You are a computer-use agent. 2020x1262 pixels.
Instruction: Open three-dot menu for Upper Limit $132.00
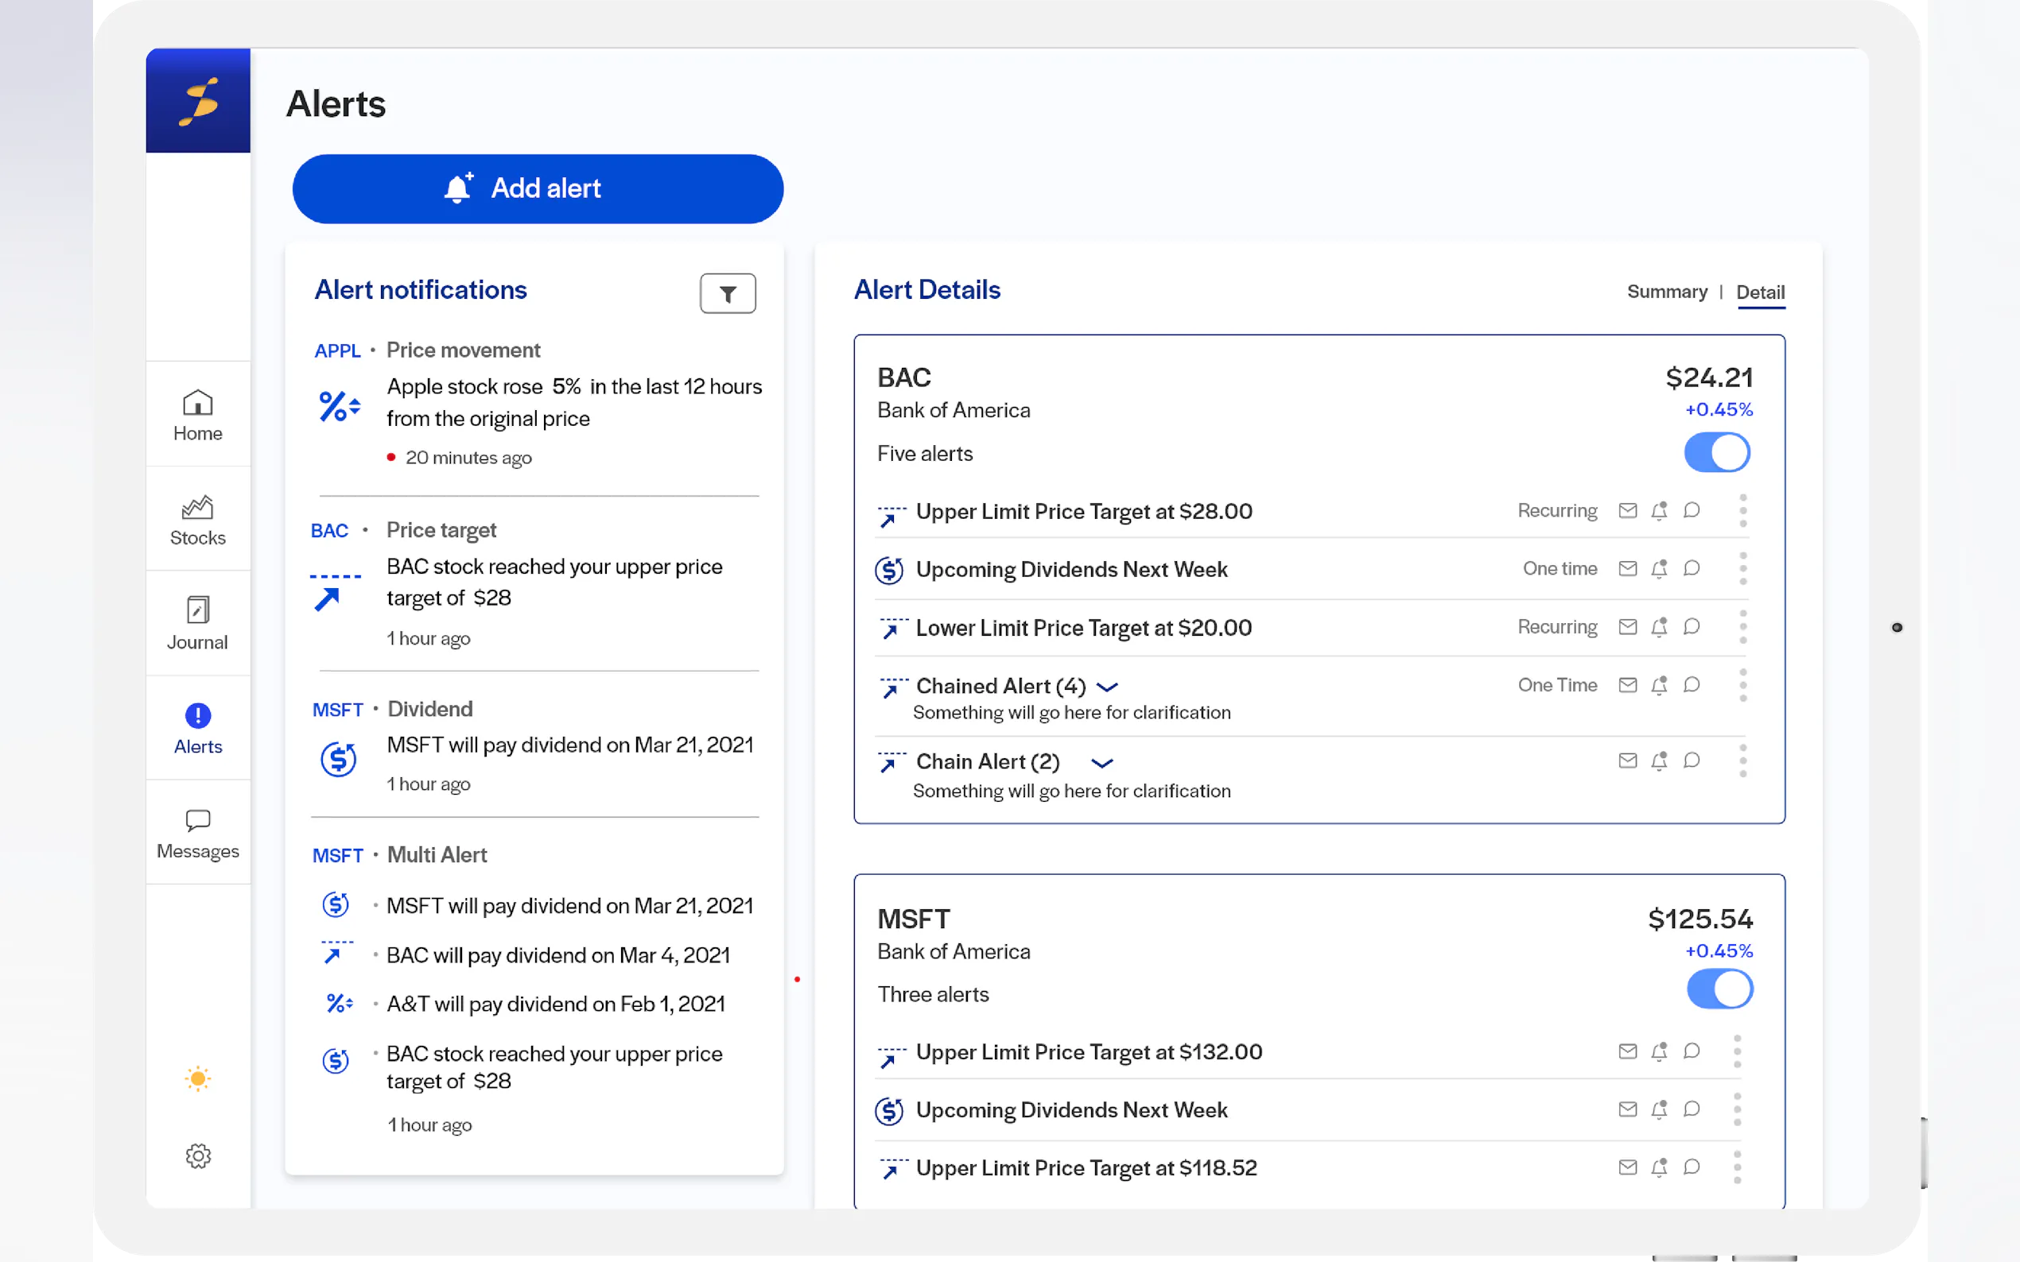(1737, 1051)
